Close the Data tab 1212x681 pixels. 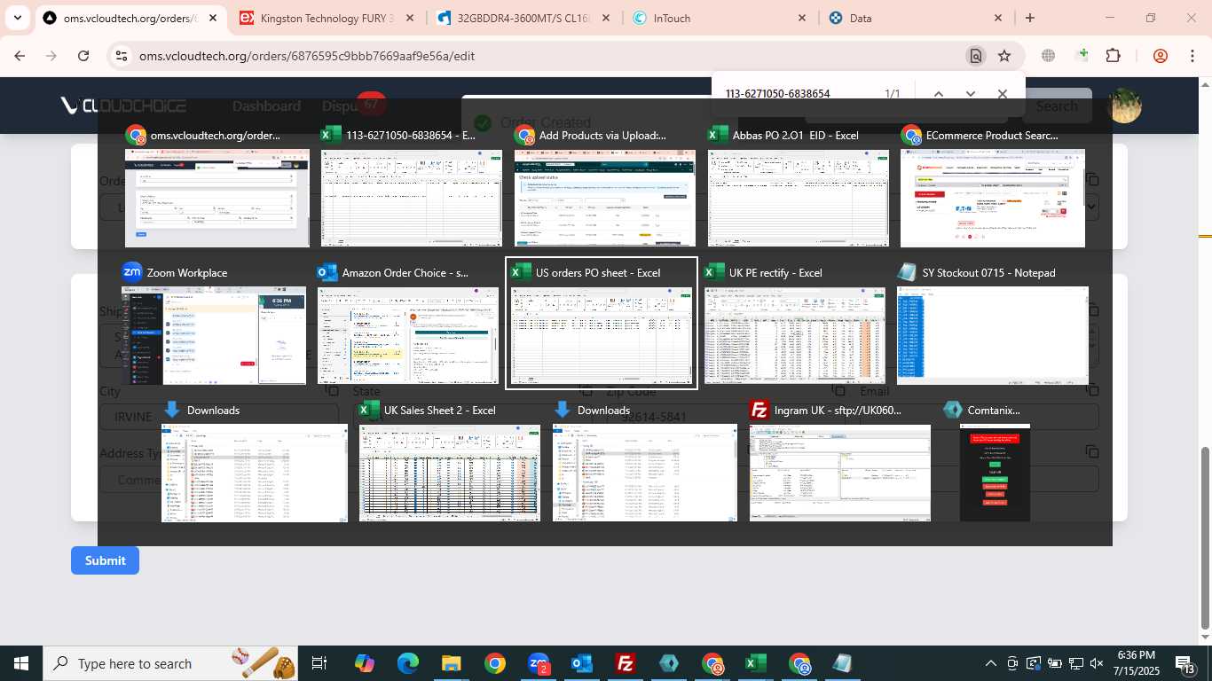[998, 18]
